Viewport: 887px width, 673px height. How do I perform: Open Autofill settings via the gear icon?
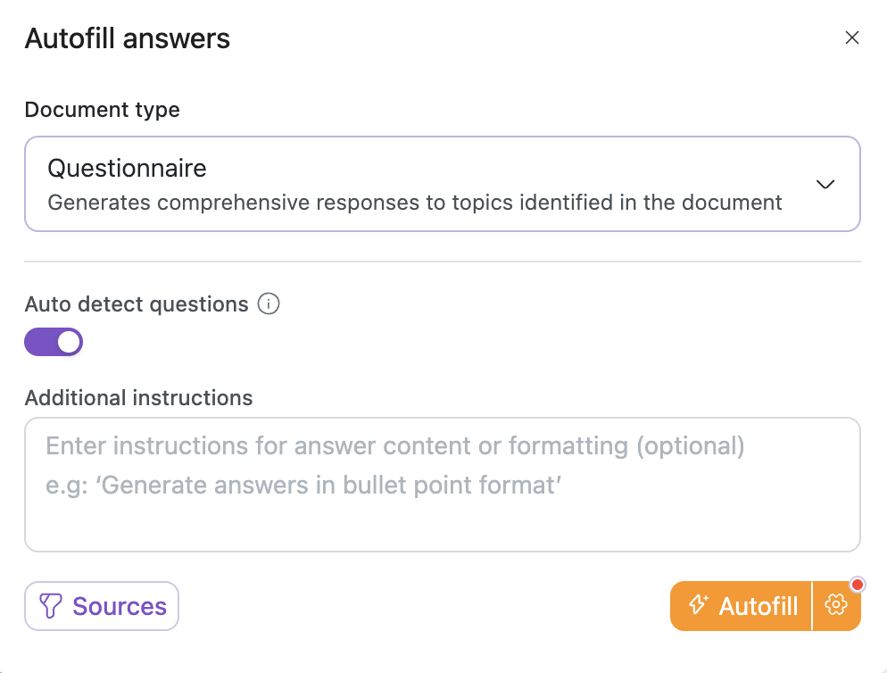pos(836,606)
